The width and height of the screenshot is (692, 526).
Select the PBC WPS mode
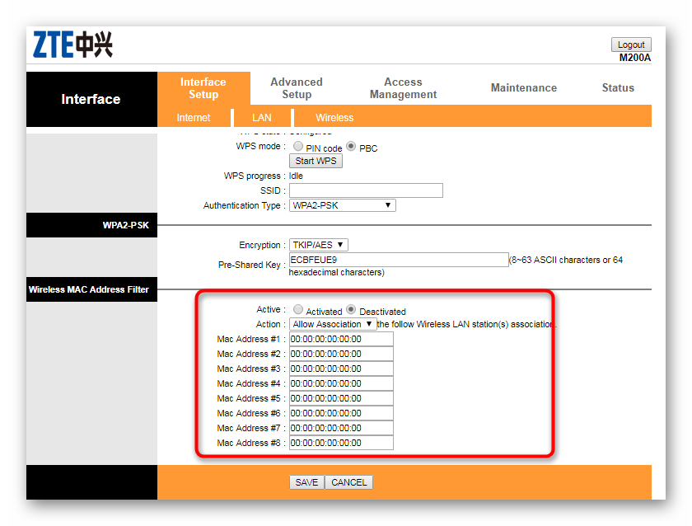pos(351,146)
